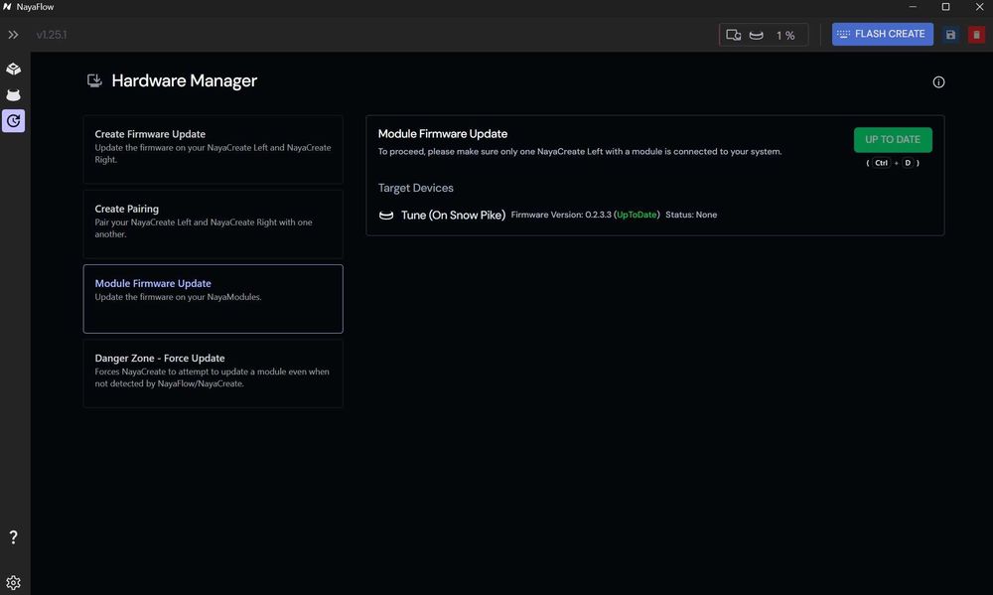The width and height of the screenshot is (993, 595).
Task: Select Danger Zone - Force Update card
Action: (213, 373)
